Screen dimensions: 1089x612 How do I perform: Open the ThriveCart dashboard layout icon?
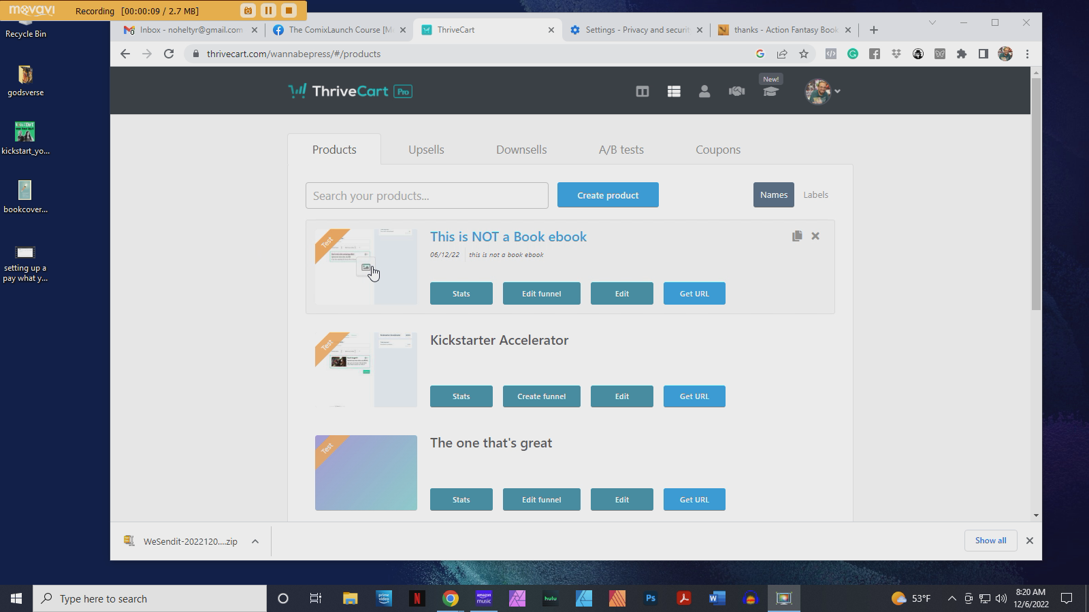642,90
